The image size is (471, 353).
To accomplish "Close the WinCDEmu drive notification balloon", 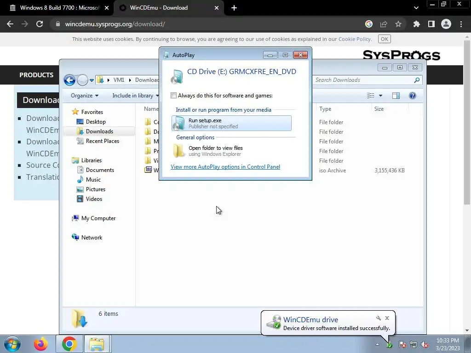I will point(387,318).
